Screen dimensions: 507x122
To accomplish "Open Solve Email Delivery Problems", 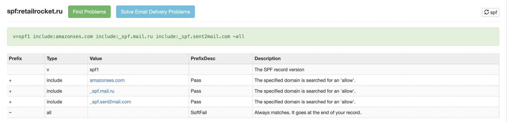I will click(155, 12).
